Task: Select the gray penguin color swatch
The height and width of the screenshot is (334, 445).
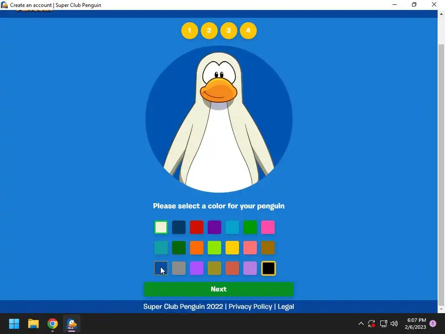Action: [179, 268]
